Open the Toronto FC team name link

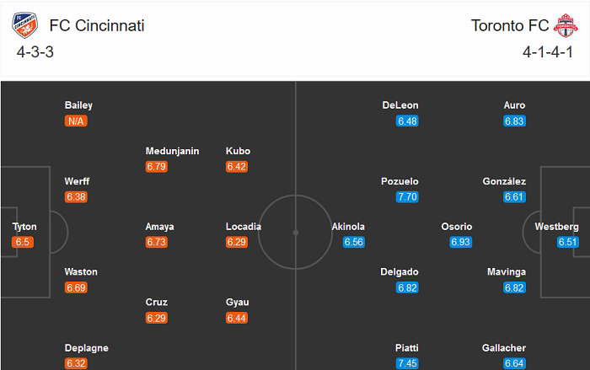tap(507, 25)
